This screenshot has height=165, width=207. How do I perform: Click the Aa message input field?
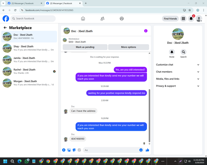(x=111, y=150)
